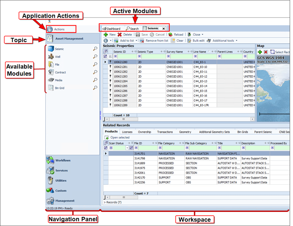Toggle the File ID column filter box

(136, 148)
